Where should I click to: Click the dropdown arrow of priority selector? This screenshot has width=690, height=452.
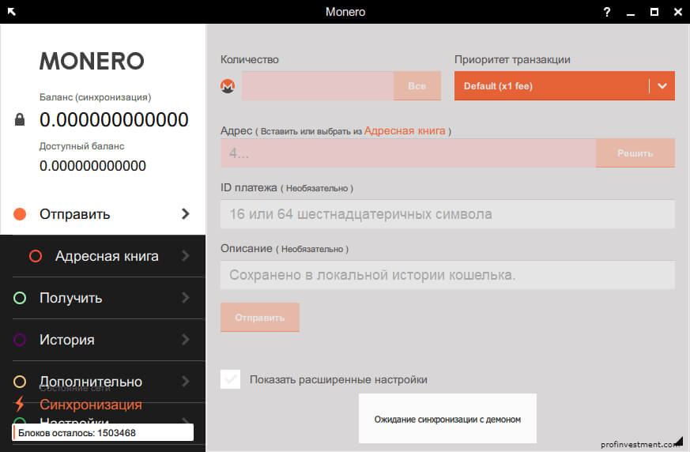click(662, 86)
